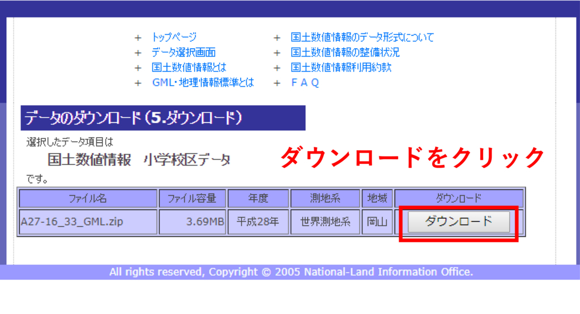The height and width of the screenshot is (314, 580).
Task: Open the 国土数値情報利用約款 link
Action: (x=341, y=67)
